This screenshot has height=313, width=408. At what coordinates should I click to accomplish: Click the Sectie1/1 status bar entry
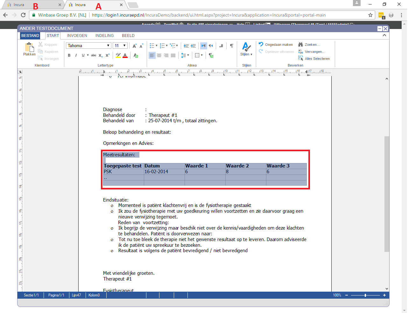click(31, 295)
